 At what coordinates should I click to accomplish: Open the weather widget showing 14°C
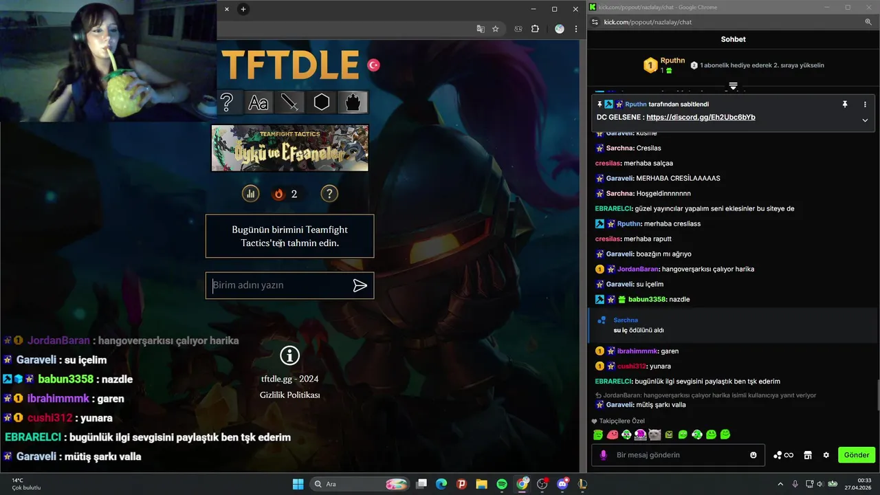(25, 484)
